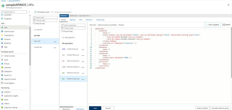Focus the operations Filter by tags field
The image size is (232, 110).
tap(73, 28)
